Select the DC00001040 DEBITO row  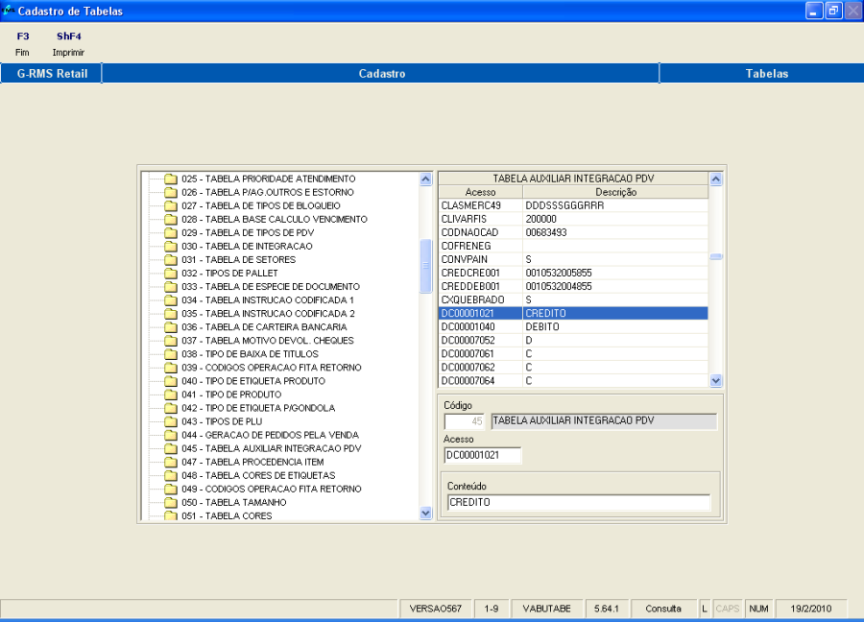573,327
